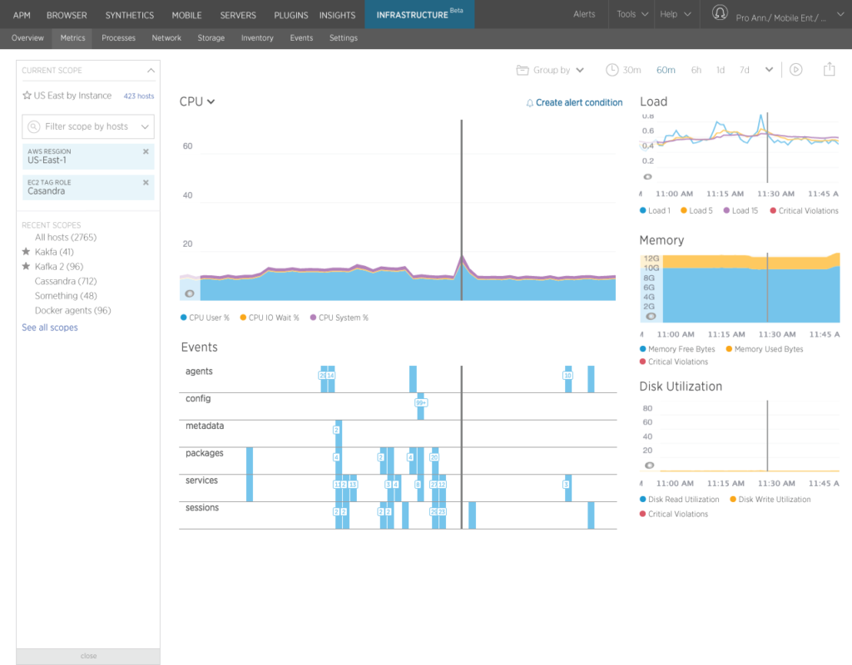The width and height of the screenshot is (852, 665).
Task: Expand more time range options via the chevron
Action: point(768,70)
